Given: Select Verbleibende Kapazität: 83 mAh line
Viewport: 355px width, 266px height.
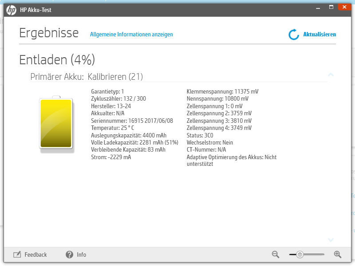Looking at the screenshot, I should [x=128, y=149].
